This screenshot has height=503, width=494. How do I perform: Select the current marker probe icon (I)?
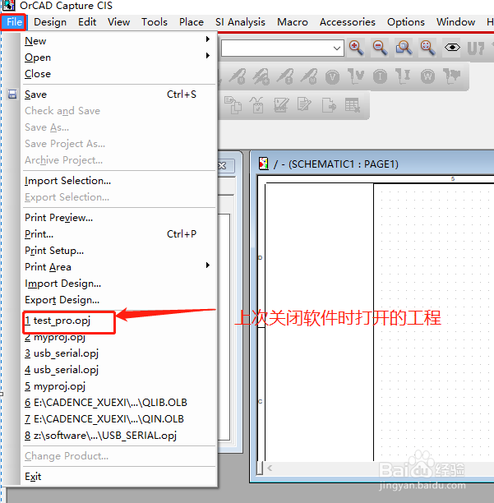tap(285, 76)
